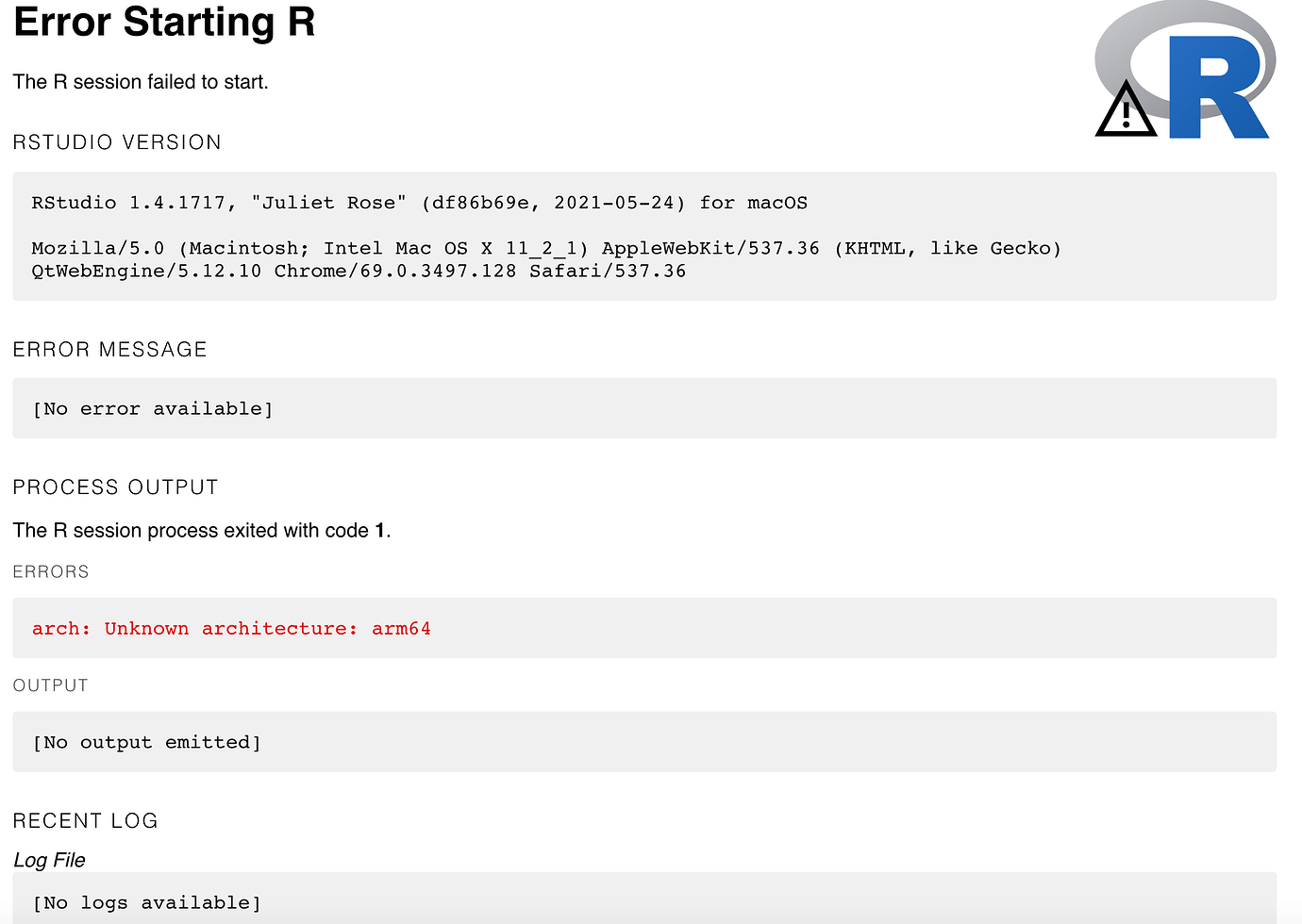Click the RECENT LOG section label
1302x924 pixels.
(85, 821)
